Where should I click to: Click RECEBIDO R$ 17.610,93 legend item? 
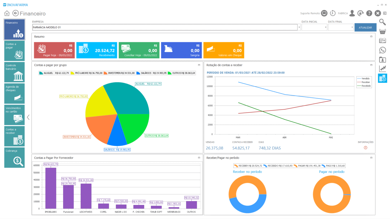point(278,166)
